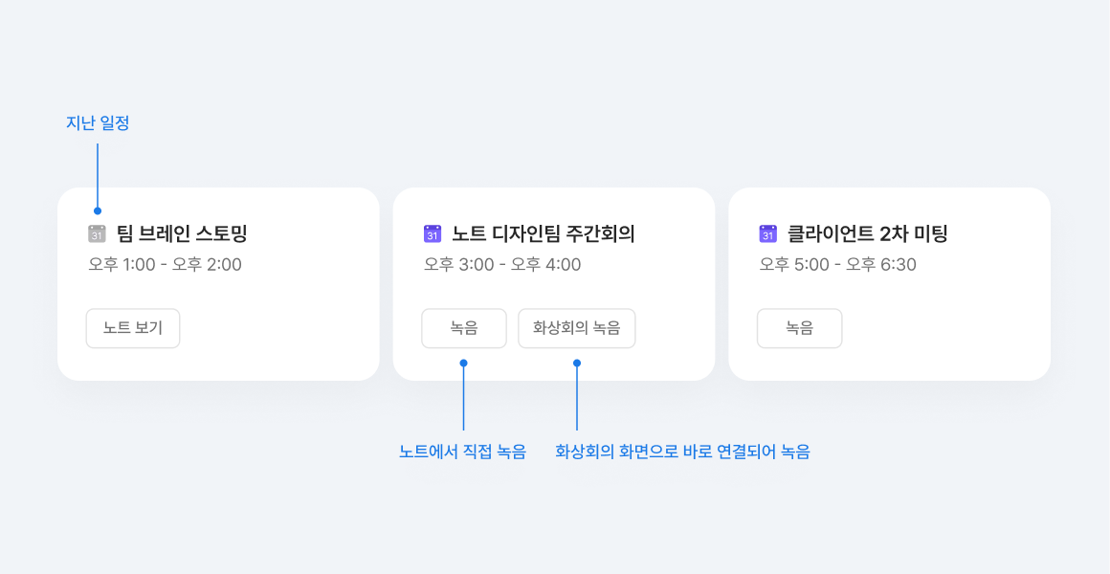Click the gray calendar icon on 팀 브레인 스토밍 card
Viewport: 1110px width, 574px height.
[x=98, y=232]
